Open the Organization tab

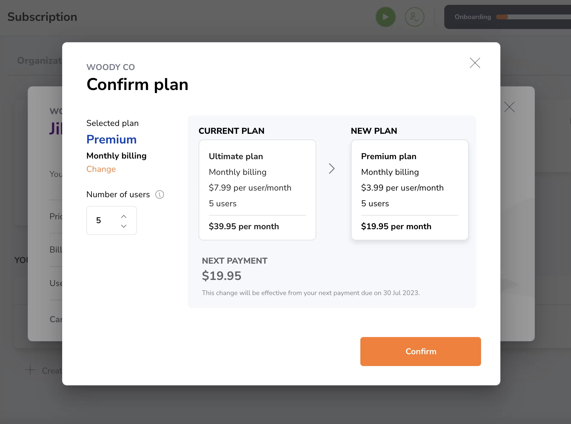[x=40, y=60]
